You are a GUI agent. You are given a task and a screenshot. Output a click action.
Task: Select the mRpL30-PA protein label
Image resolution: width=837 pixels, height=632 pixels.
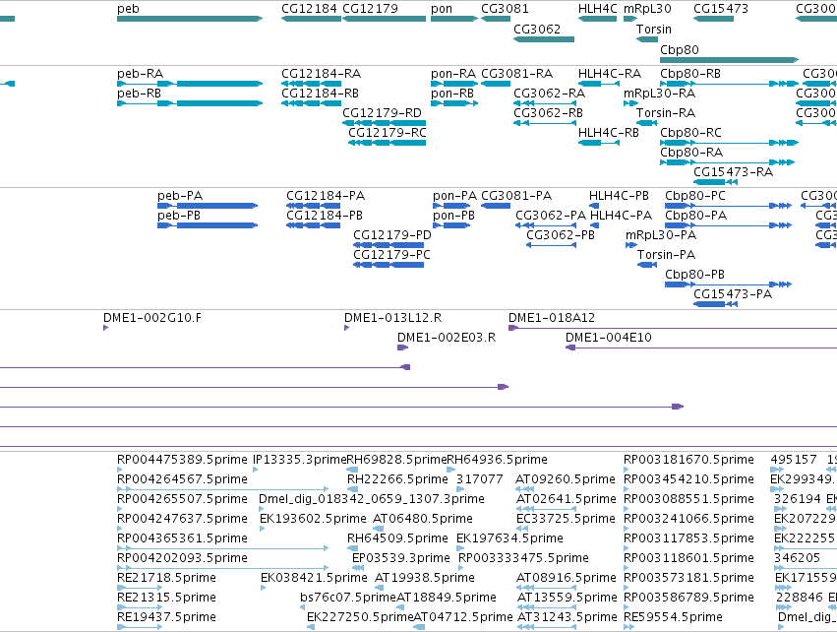(661, 235)
